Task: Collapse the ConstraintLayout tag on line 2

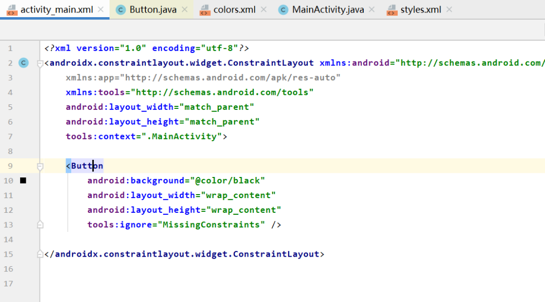Action: point(40,64)
